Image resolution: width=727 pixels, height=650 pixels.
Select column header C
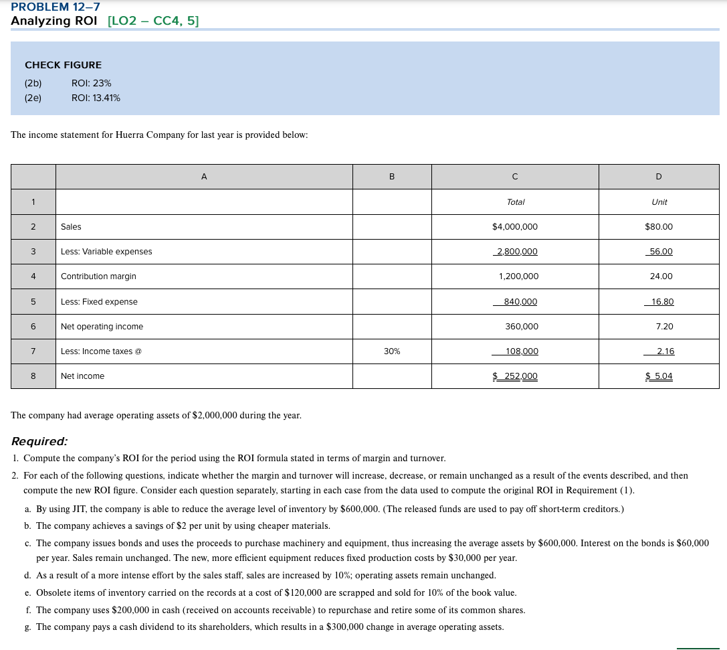click(514, 176)
